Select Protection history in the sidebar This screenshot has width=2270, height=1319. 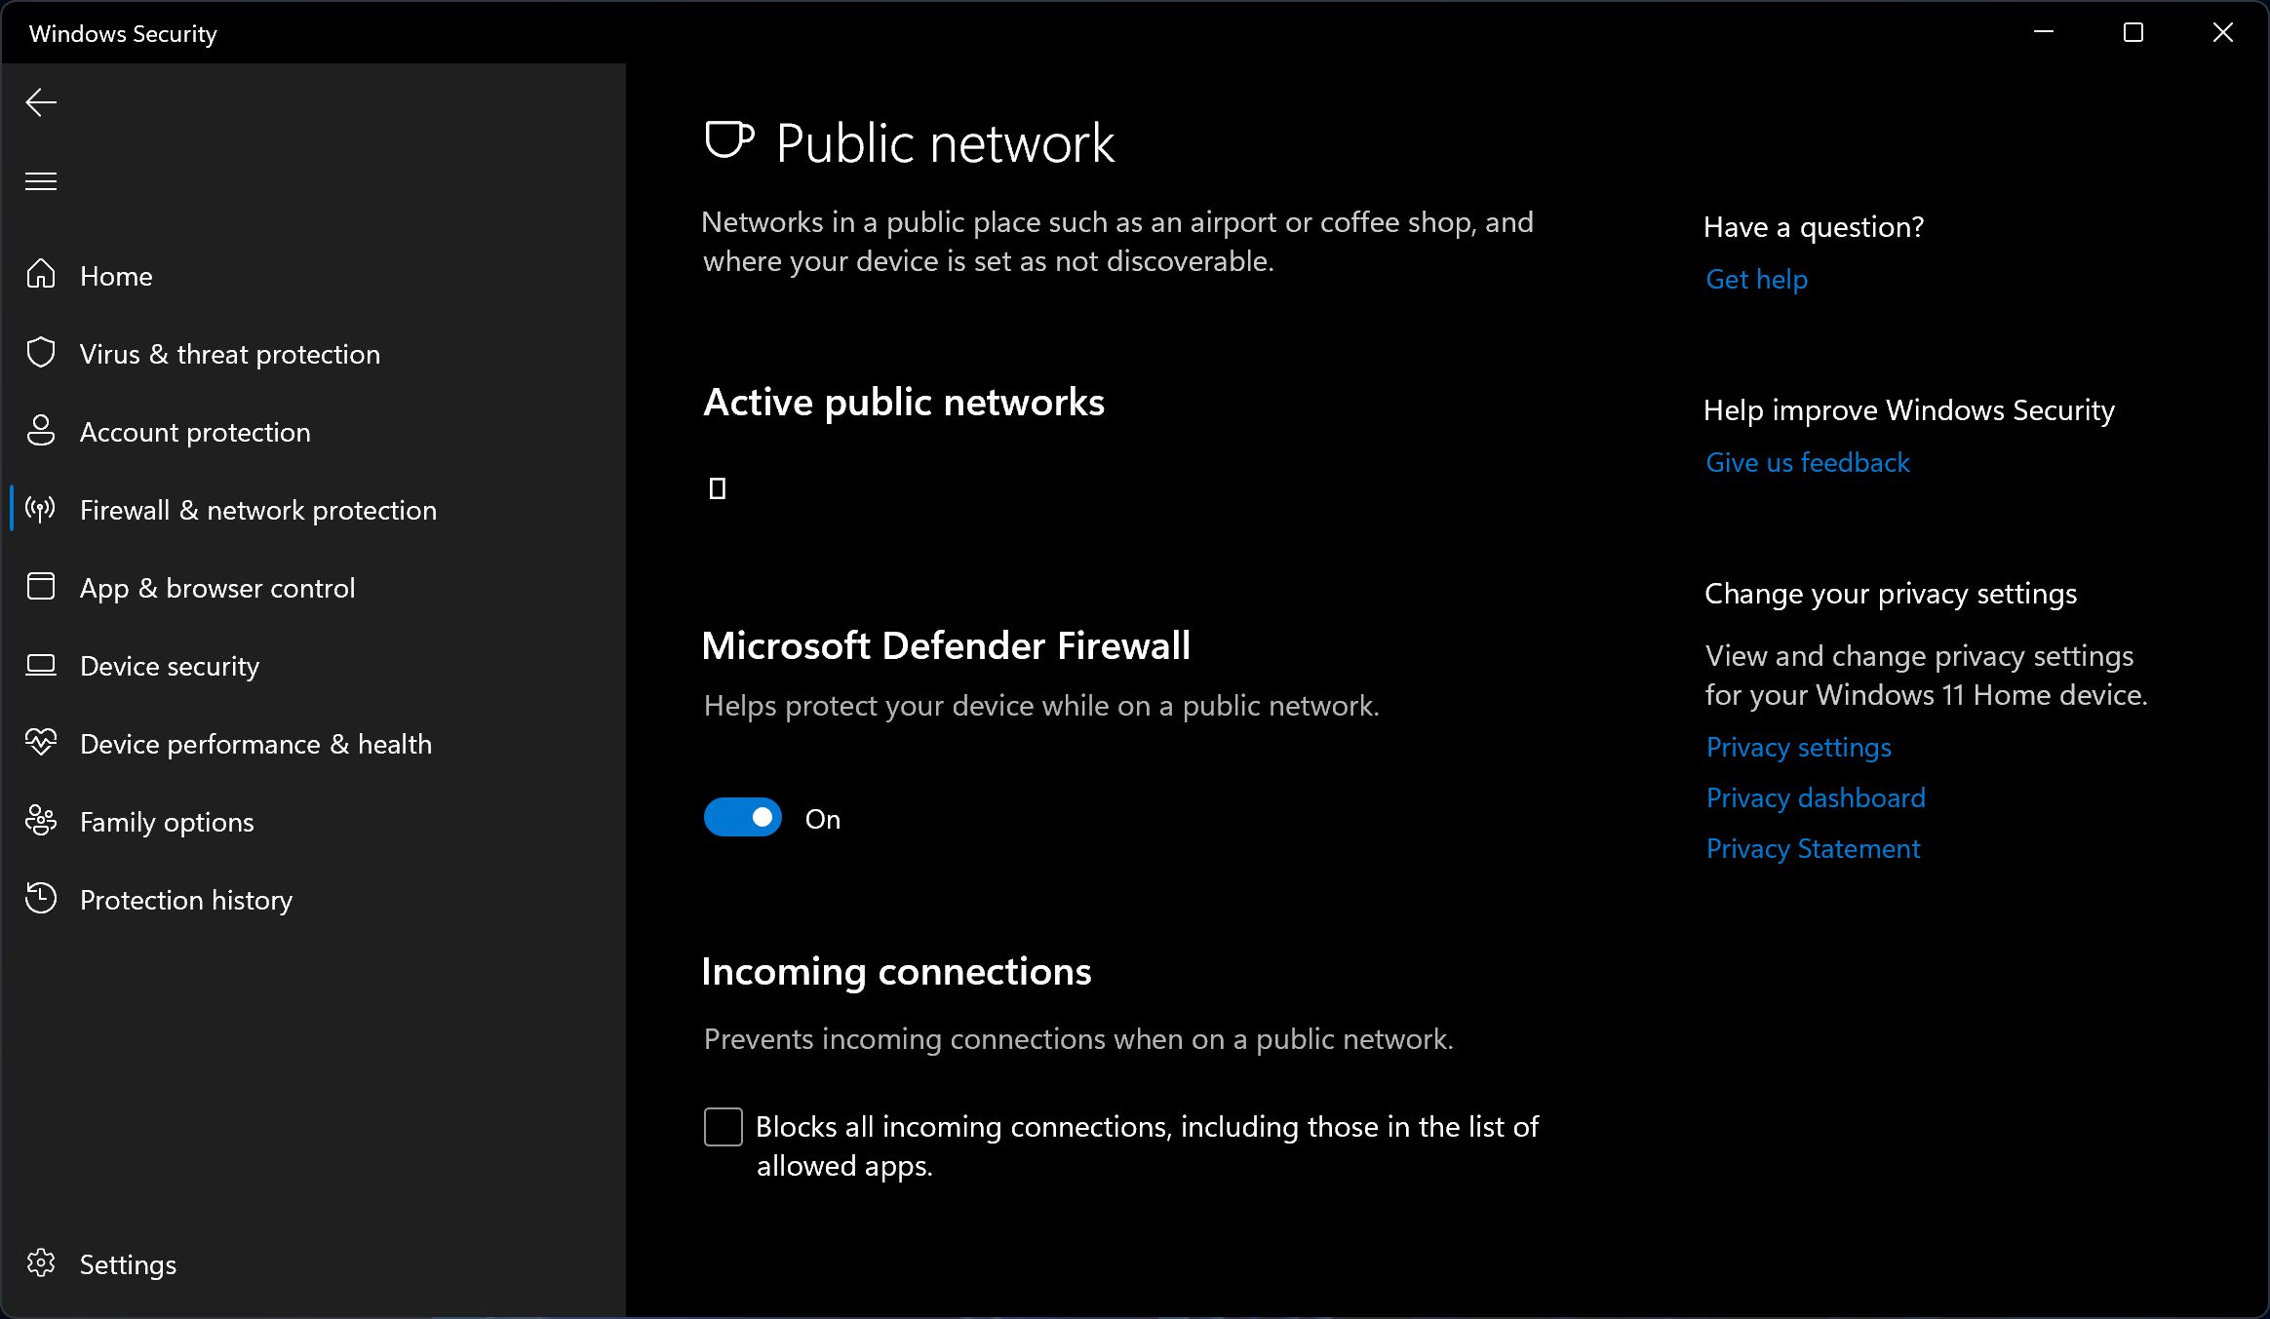(185, 899)
